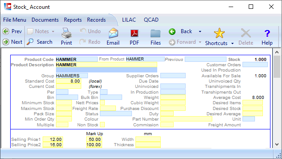Open Help question mark icon

tap(267, 33)
